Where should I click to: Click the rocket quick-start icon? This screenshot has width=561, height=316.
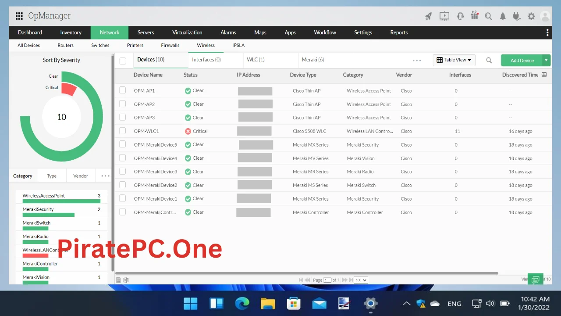429,16
